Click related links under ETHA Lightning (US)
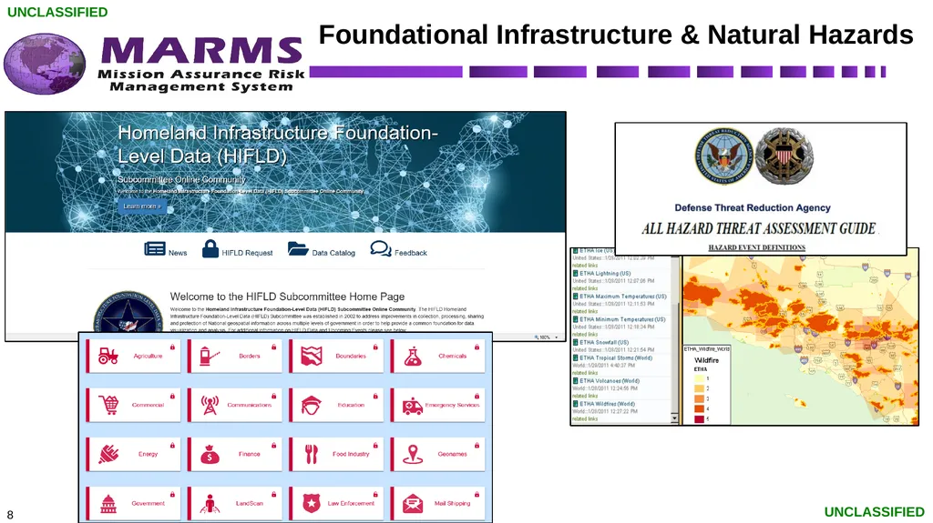933x523 pixels. (585, 288)
